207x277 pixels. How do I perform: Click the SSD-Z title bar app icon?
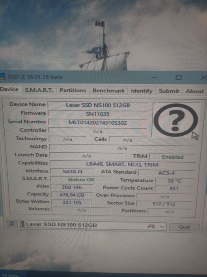coord(2,77)
